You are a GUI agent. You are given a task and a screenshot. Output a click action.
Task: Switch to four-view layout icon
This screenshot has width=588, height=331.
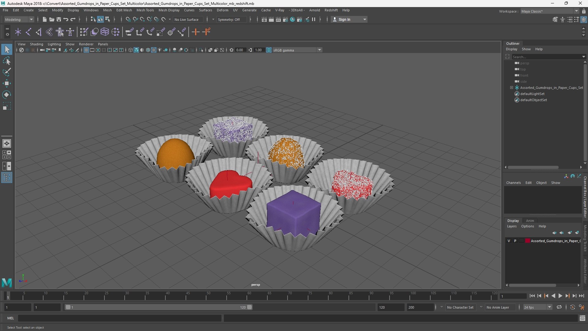(x=7, y=155)
